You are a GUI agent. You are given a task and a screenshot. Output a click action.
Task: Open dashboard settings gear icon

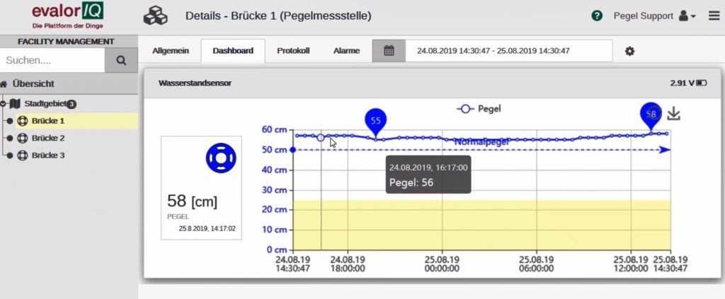tap(629, 51)
